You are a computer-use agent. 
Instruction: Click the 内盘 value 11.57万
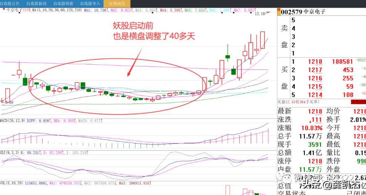click(310, 169)
